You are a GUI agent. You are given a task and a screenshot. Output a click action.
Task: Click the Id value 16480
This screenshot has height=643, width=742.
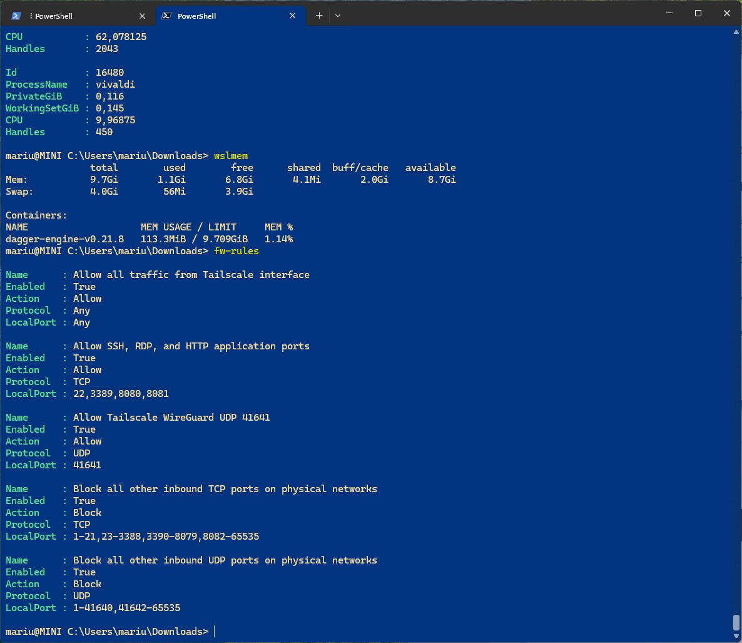(109, 73)
